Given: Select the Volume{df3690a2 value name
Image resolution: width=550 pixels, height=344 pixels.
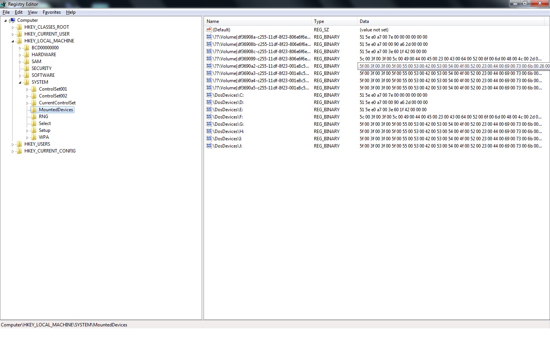Looking at the screenshot, I should pyautogui.click(x=261, y=66).
